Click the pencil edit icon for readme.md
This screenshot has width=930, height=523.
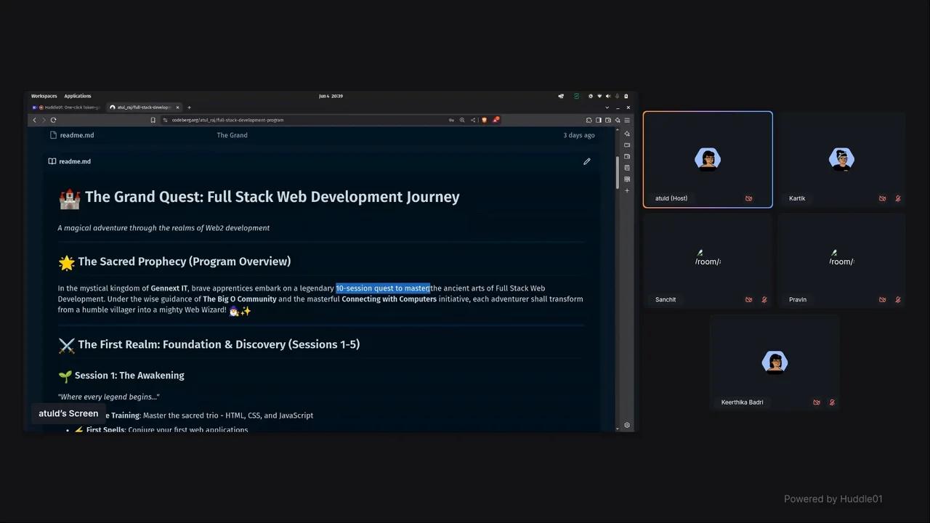click(x=587, y=161)
